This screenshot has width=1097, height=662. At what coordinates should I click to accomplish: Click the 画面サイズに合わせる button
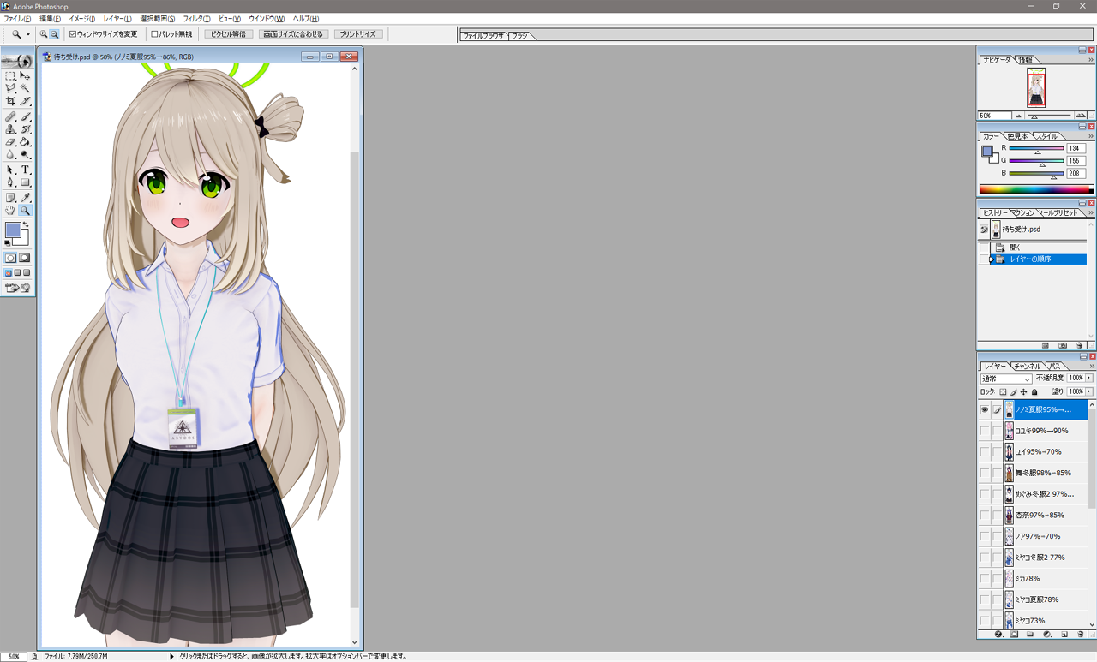click(293, 34)
